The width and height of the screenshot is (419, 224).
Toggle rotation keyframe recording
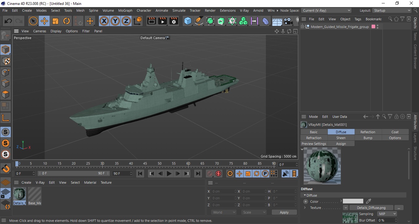pyautogui.click(x=256, y=174)
